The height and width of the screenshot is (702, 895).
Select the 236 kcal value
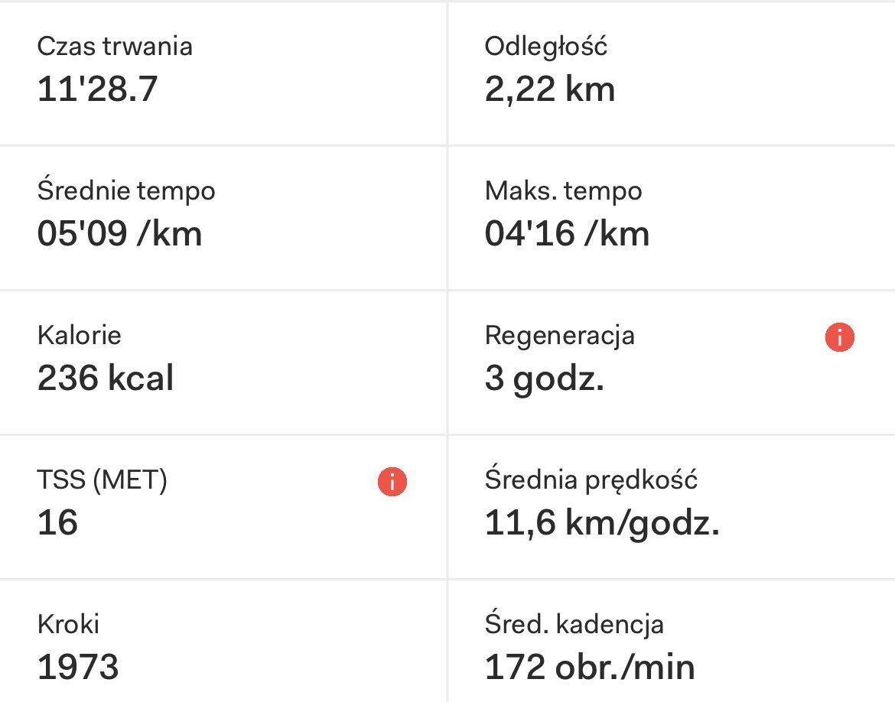coord(106,379)
